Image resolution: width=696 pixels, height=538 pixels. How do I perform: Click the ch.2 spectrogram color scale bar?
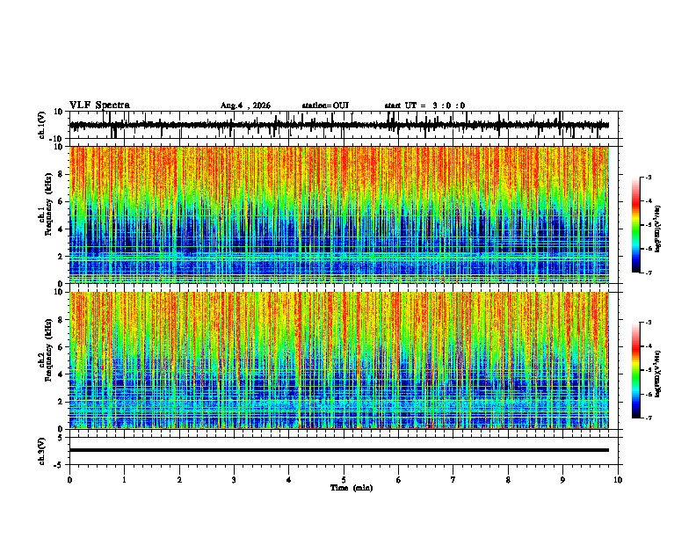[636, 370]
